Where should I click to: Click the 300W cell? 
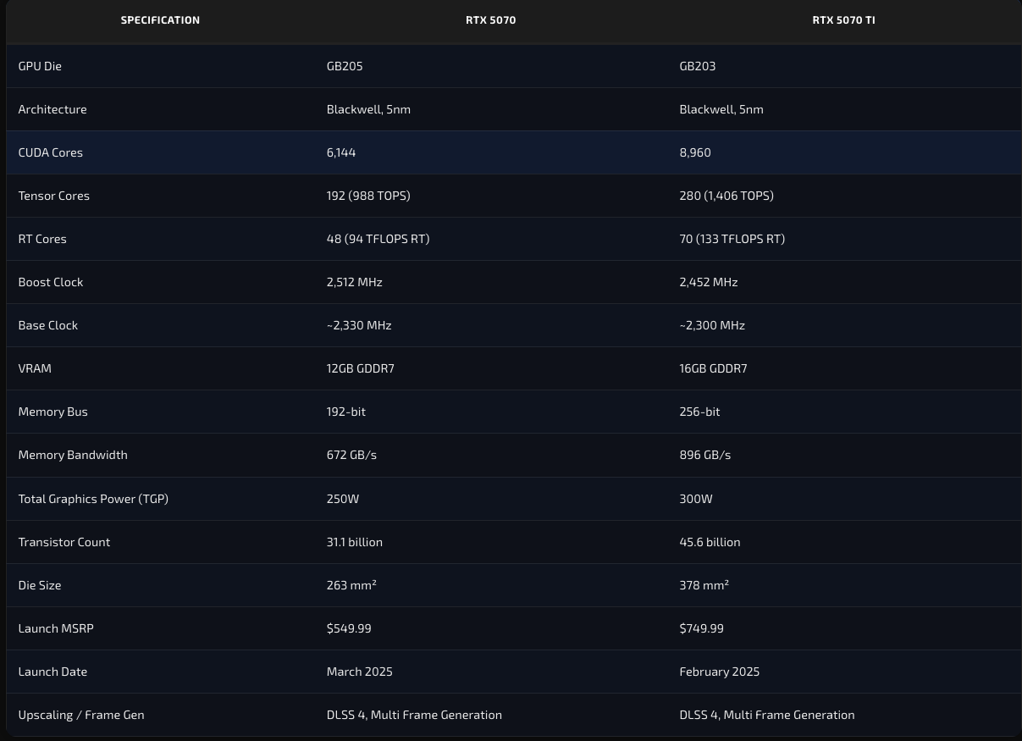[x=696, y=499]
